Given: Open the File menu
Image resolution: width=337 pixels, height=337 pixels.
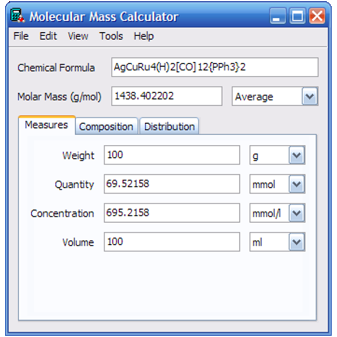Looking at the screenshot, I should tap(21, 36).
